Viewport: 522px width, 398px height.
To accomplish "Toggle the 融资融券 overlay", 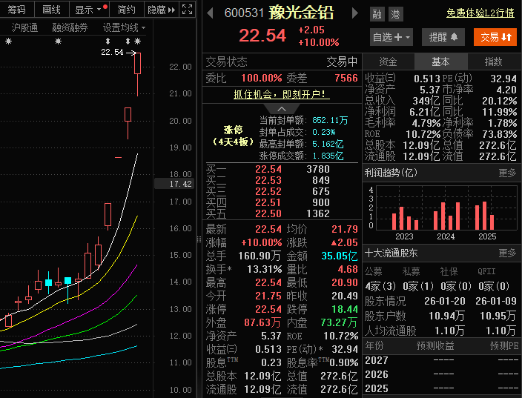I will tap(70, 27).
